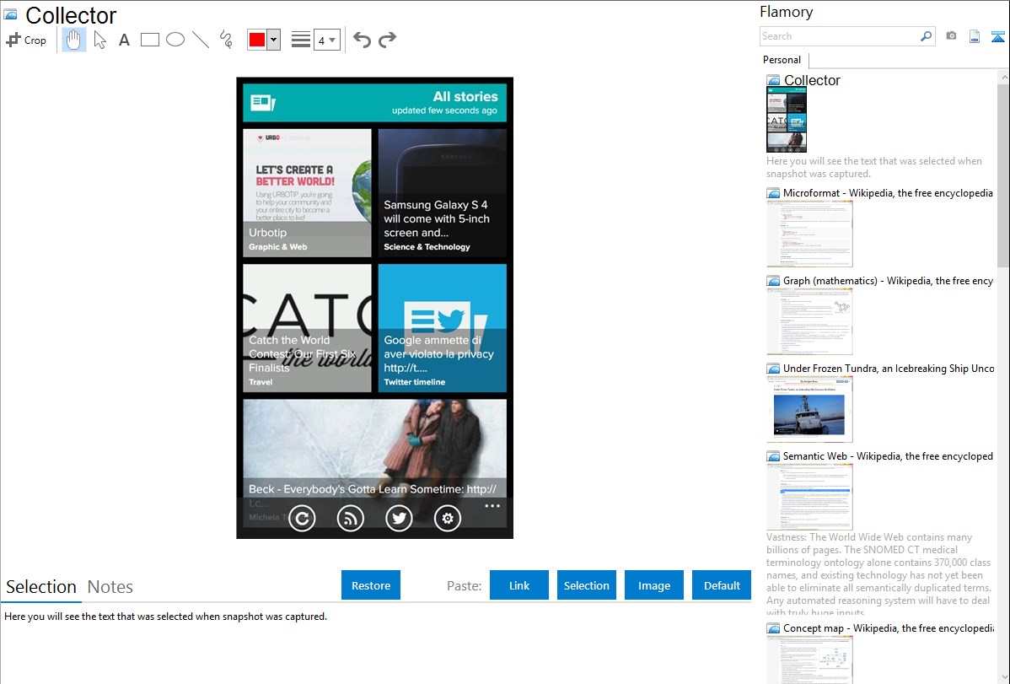Click the camera capture icon
The width and height of the screenshot is (1010, 684).
(x=951, y=36)
